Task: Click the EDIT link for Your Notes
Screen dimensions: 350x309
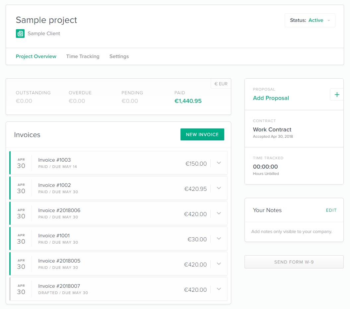Action: coord(331,210)
